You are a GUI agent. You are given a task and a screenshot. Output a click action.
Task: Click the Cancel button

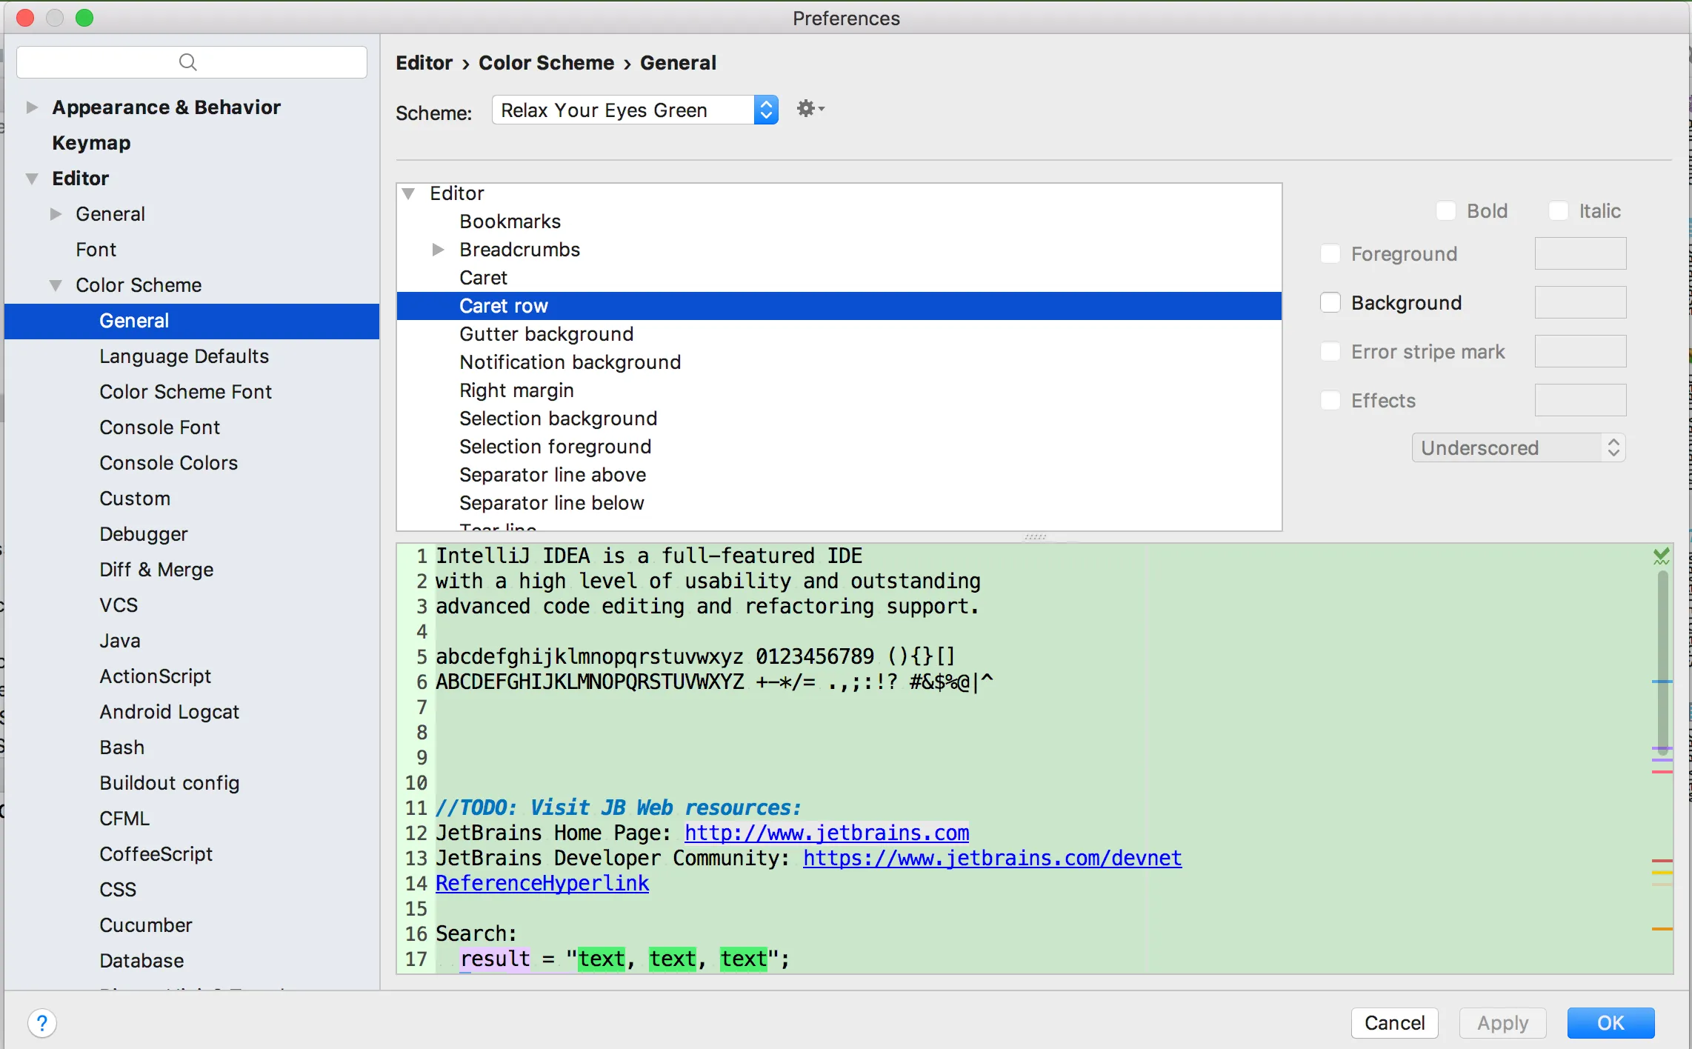point(1393,1023)
